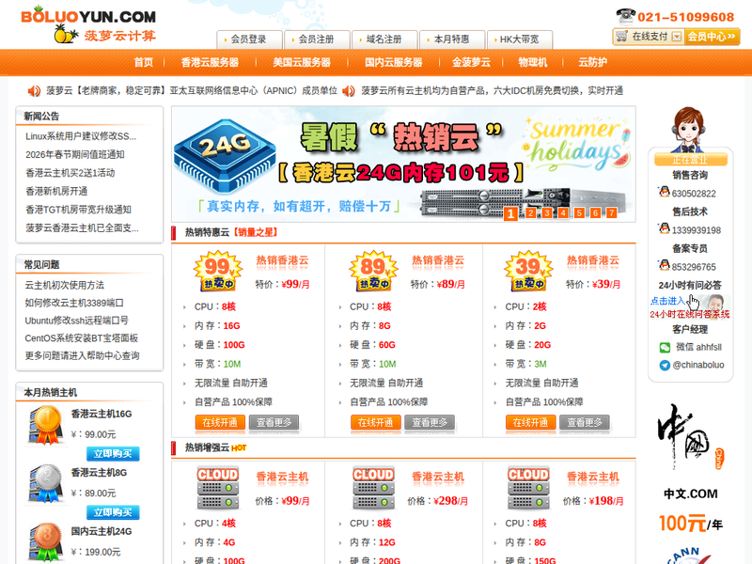Image resolution: width=752 pixels, height=564 pixels.
Task: Open 更多问题请进入帮助中心查询 link
Action: 82,355
